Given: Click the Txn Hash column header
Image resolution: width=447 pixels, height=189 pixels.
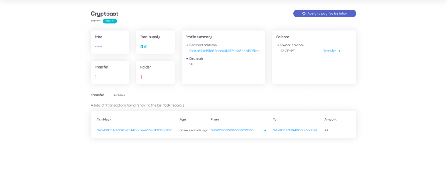Looking at the screenshot, I should [104, 120].
